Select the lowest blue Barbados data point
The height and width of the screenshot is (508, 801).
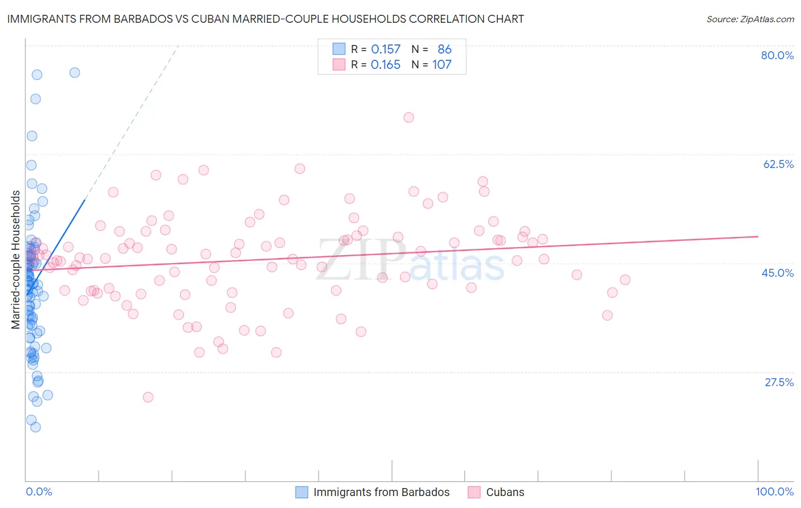35,427
